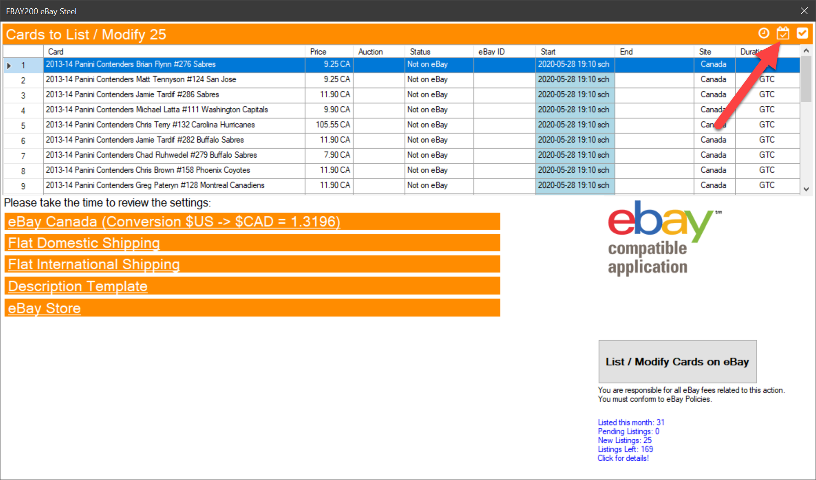
Task: Select Jamie Tardif #282 Buffalo Sabres card
Action: (174, 140)
